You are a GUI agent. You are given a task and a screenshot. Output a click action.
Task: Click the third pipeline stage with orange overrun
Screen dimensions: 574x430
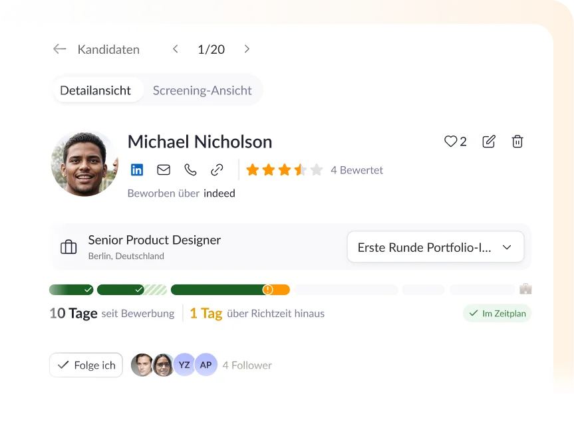point(230,290)
